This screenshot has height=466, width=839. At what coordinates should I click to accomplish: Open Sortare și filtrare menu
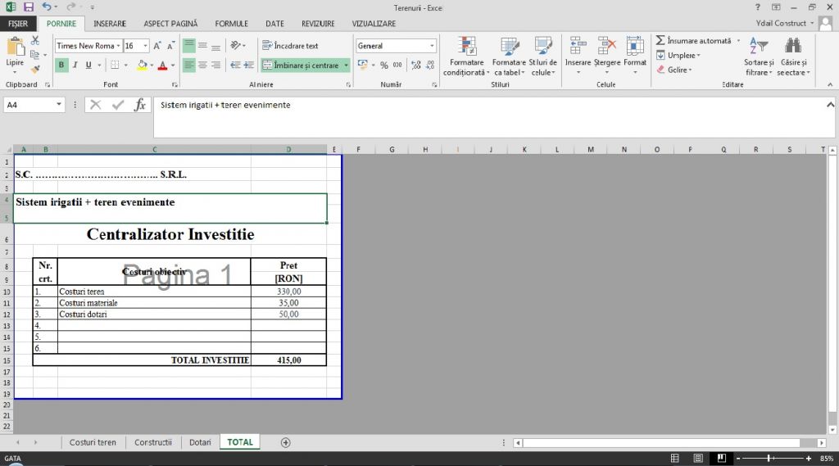[759, 57]
